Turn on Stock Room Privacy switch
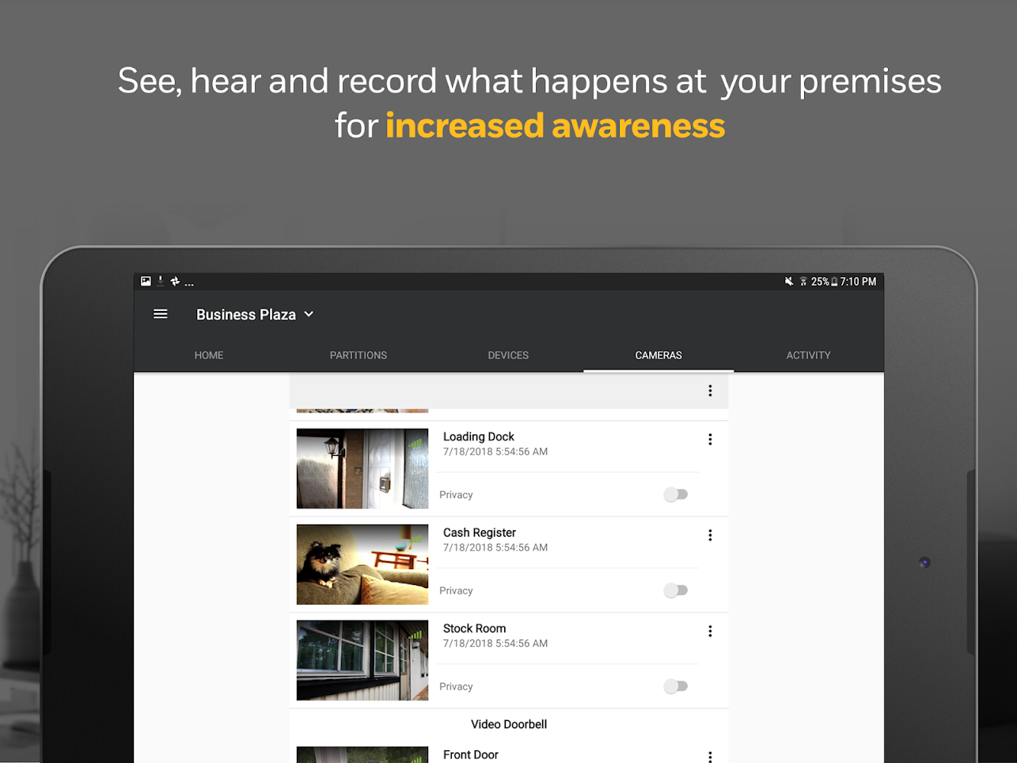 [x=676, y=686]
